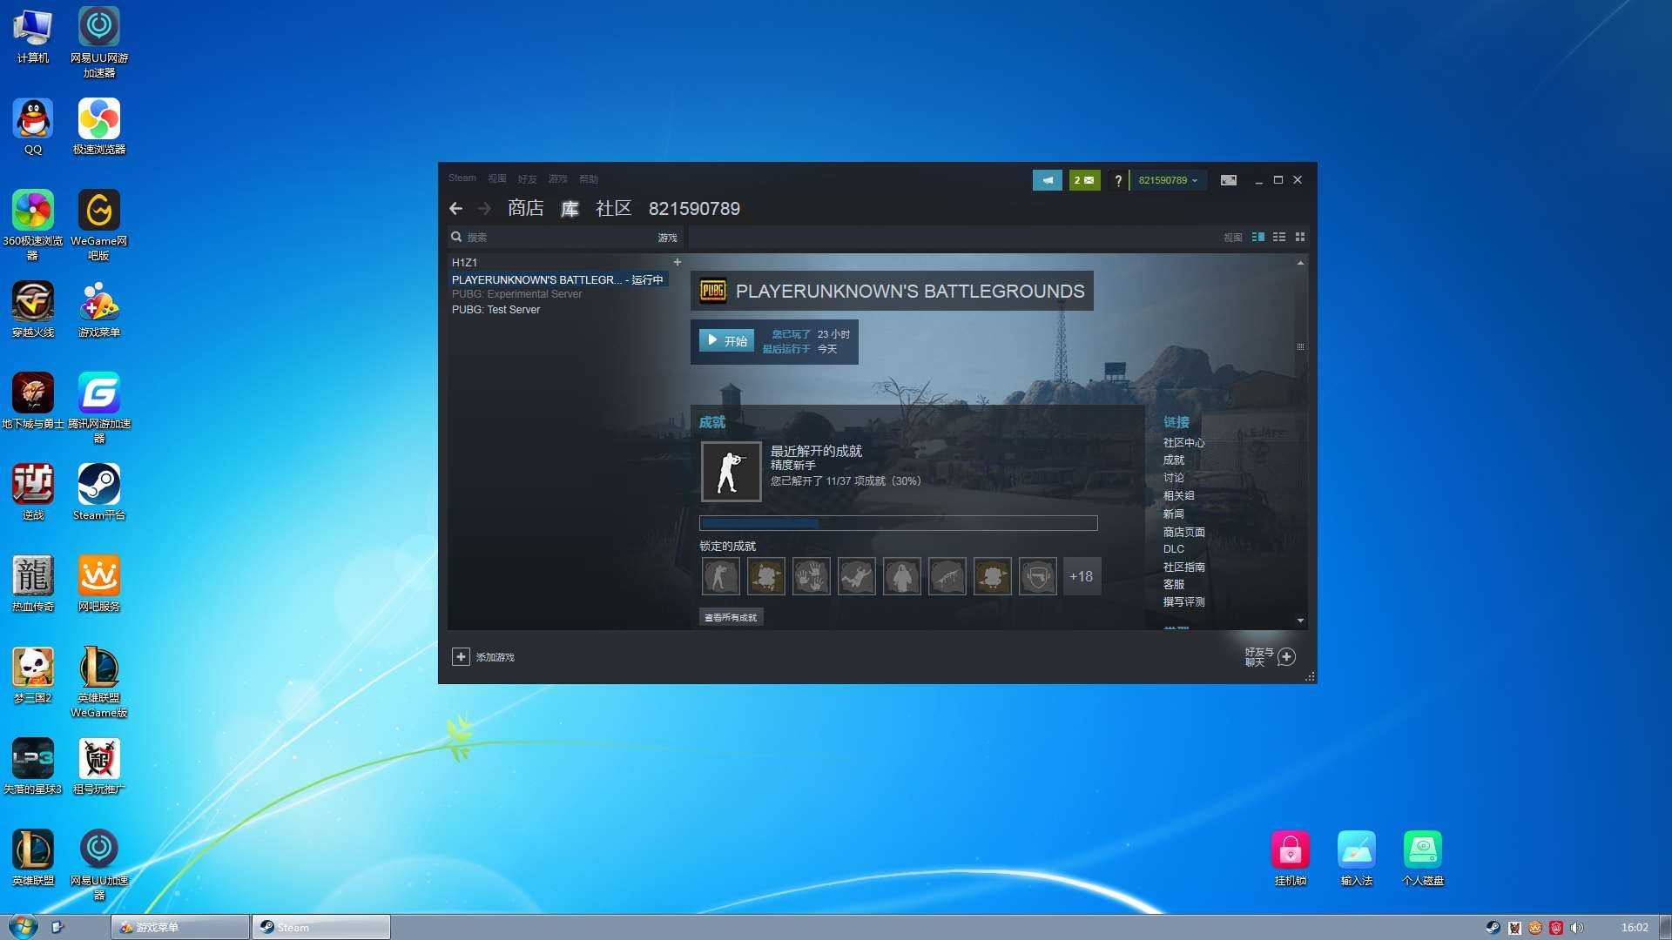Open the 好友 menu in Steam

click(527, 179)
